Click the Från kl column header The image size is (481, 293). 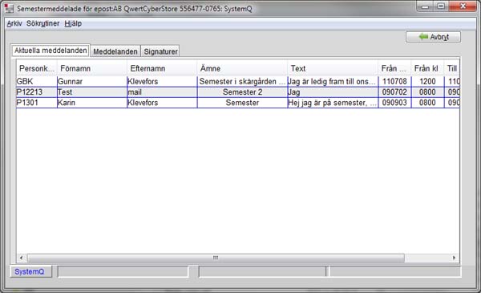click(427, 68)
